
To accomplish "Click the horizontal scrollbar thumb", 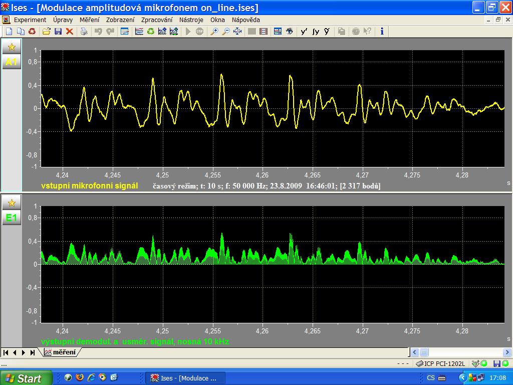I will 424,352.
